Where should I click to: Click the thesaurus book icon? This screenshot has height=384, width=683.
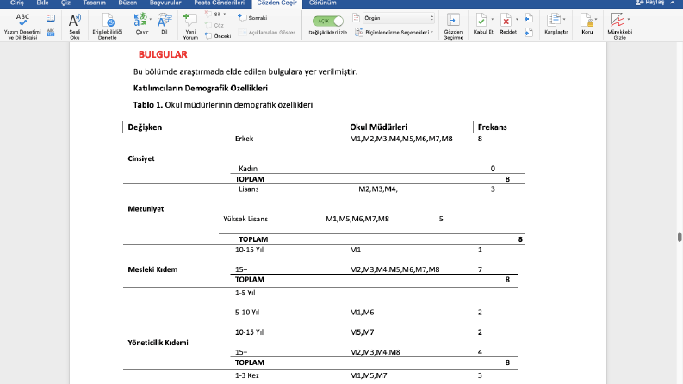pos(51,18)
